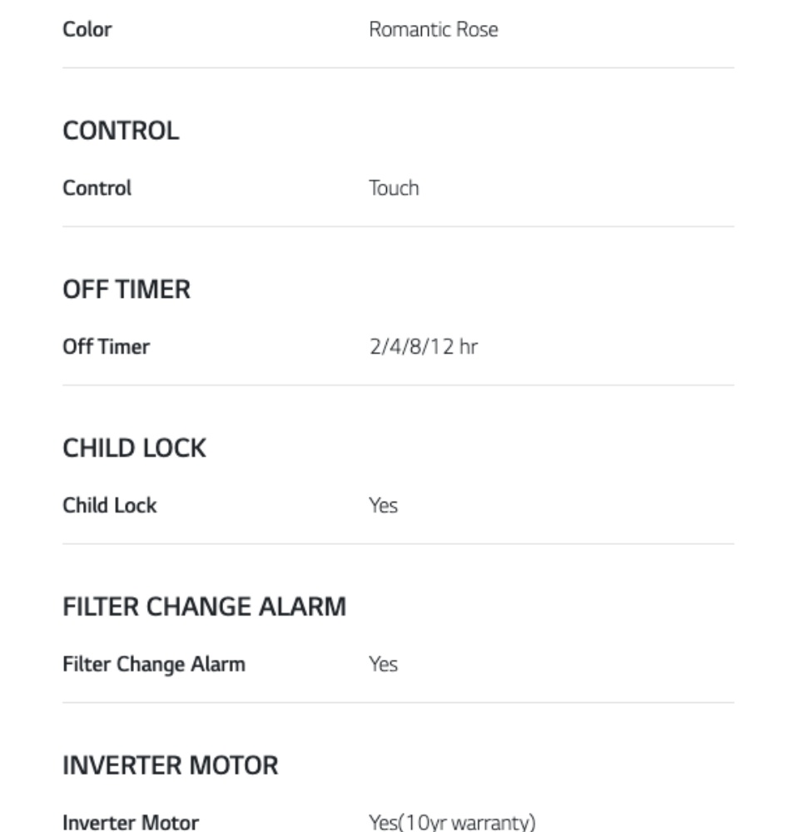The image size is (799, 832).
Task: Click the Inverter Motor row label
Action: [131, 822]
